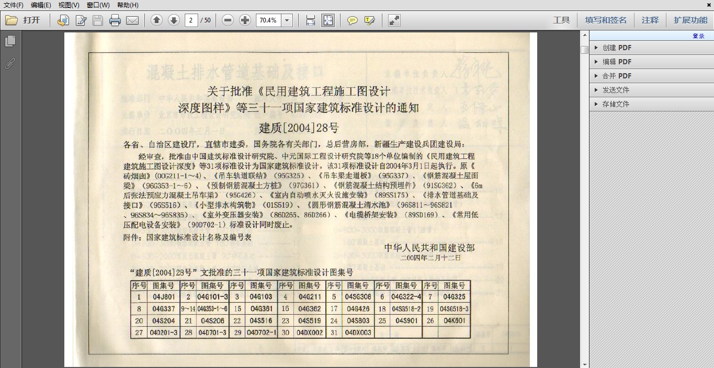The width and height of the screenshot is (714, 368).
Task: Expand the 发送文件 section
Action: pos(651,90)
